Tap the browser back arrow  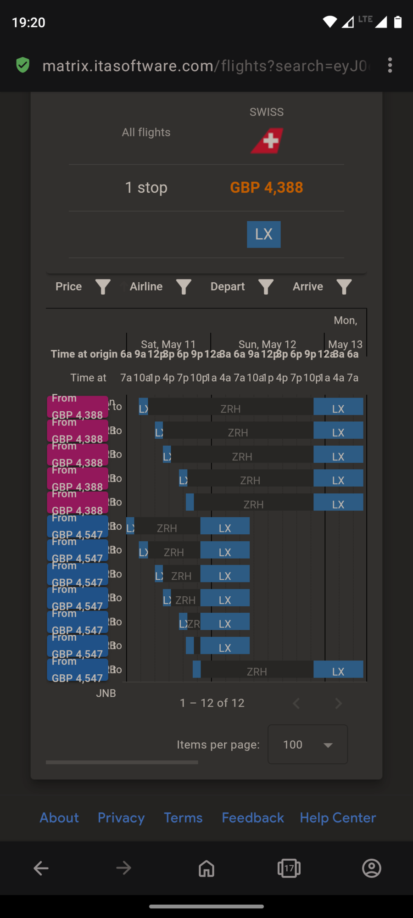click(41, 868)
